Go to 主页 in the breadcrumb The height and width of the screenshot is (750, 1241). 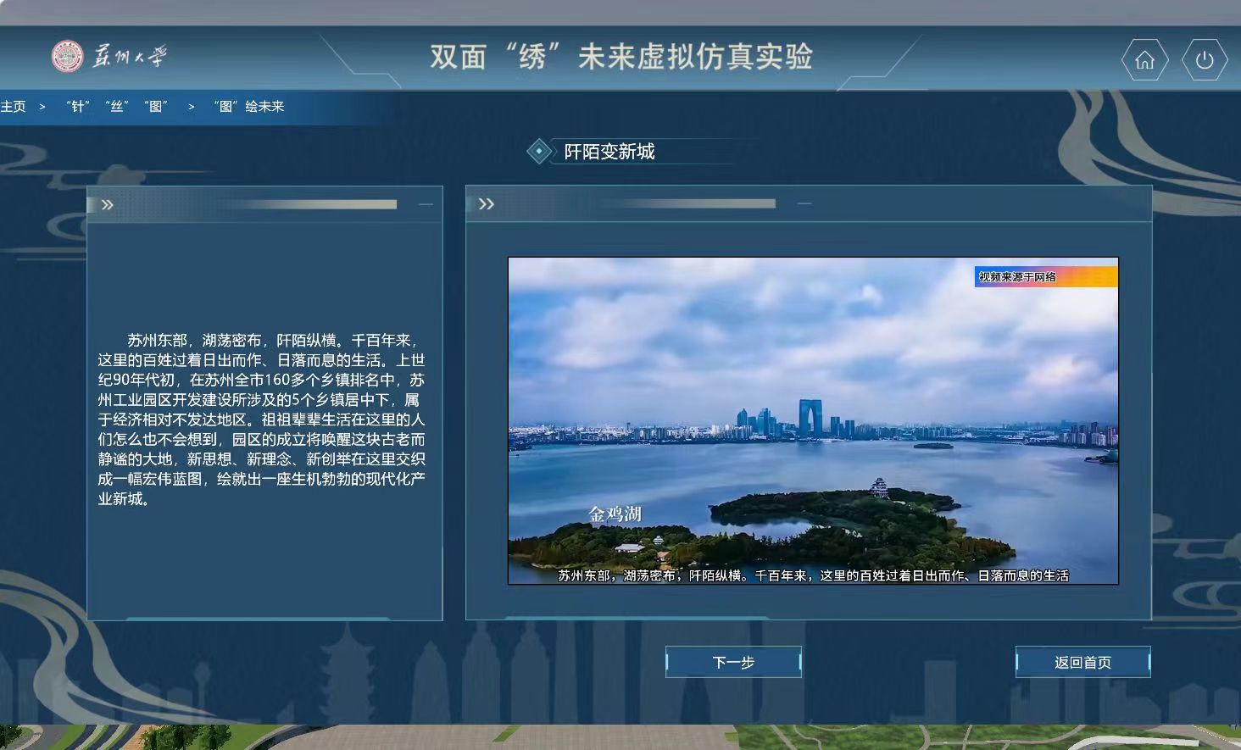[x=14, y=107]
